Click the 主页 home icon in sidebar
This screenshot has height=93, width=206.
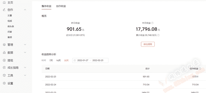tap(4, 3)
